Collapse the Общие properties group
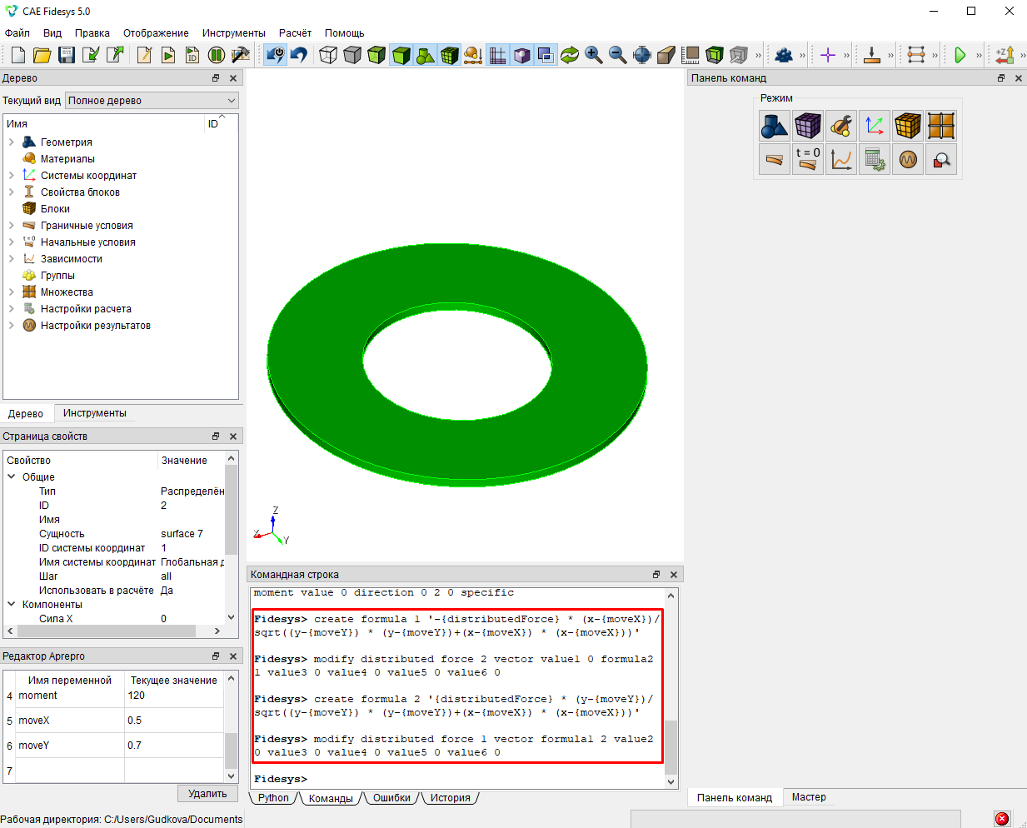This screenshot has width=1027, height=828. coord(12,477)
